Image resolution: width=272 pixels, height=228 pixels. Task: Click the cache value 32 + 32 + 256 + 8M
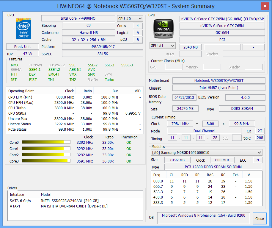click(89, 40)
